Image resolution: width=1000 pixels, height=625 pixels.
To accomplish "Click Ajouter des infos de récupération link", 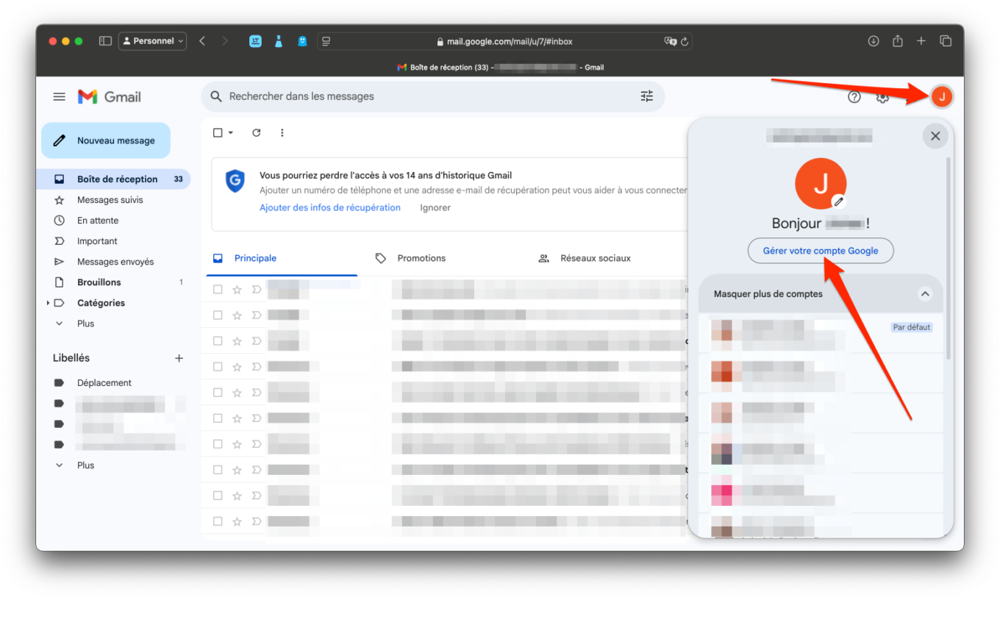I will [x=330, y=208].
